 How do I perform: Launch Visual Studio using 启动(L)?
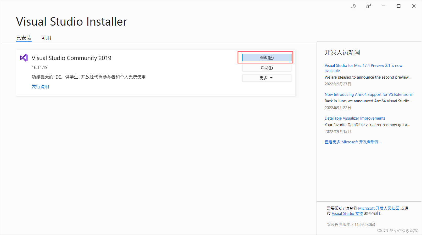[266, 68]
